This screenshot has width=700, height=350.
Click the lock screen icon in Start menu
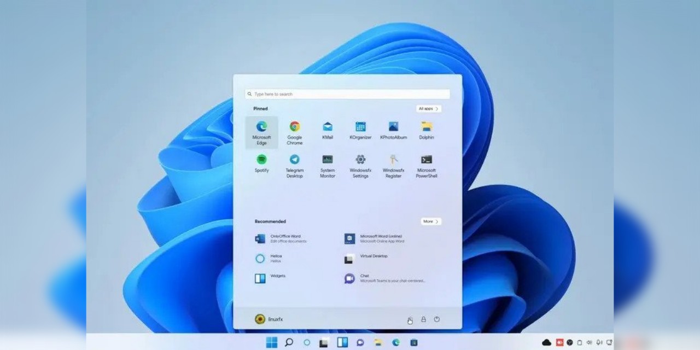(x=423, y=319)
